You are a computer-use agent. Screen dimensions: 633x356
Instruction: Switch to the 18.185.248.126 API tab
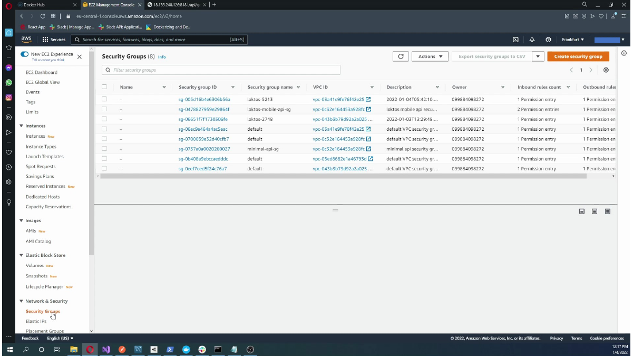(177, 5)
